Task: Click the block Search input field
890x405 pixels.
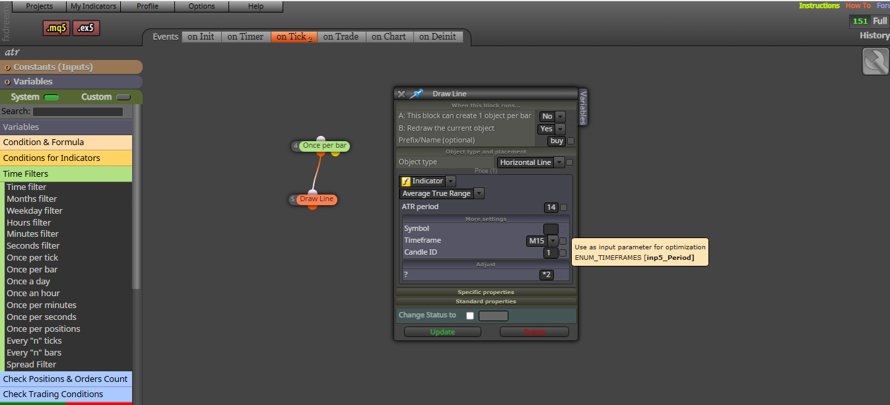Action: pyautogui.click(x=78, y=112)
